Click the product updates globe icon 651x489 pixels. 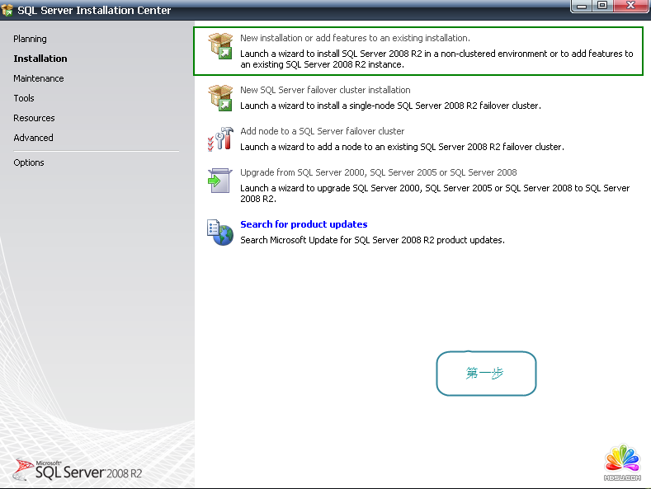(x=220, y=232)
